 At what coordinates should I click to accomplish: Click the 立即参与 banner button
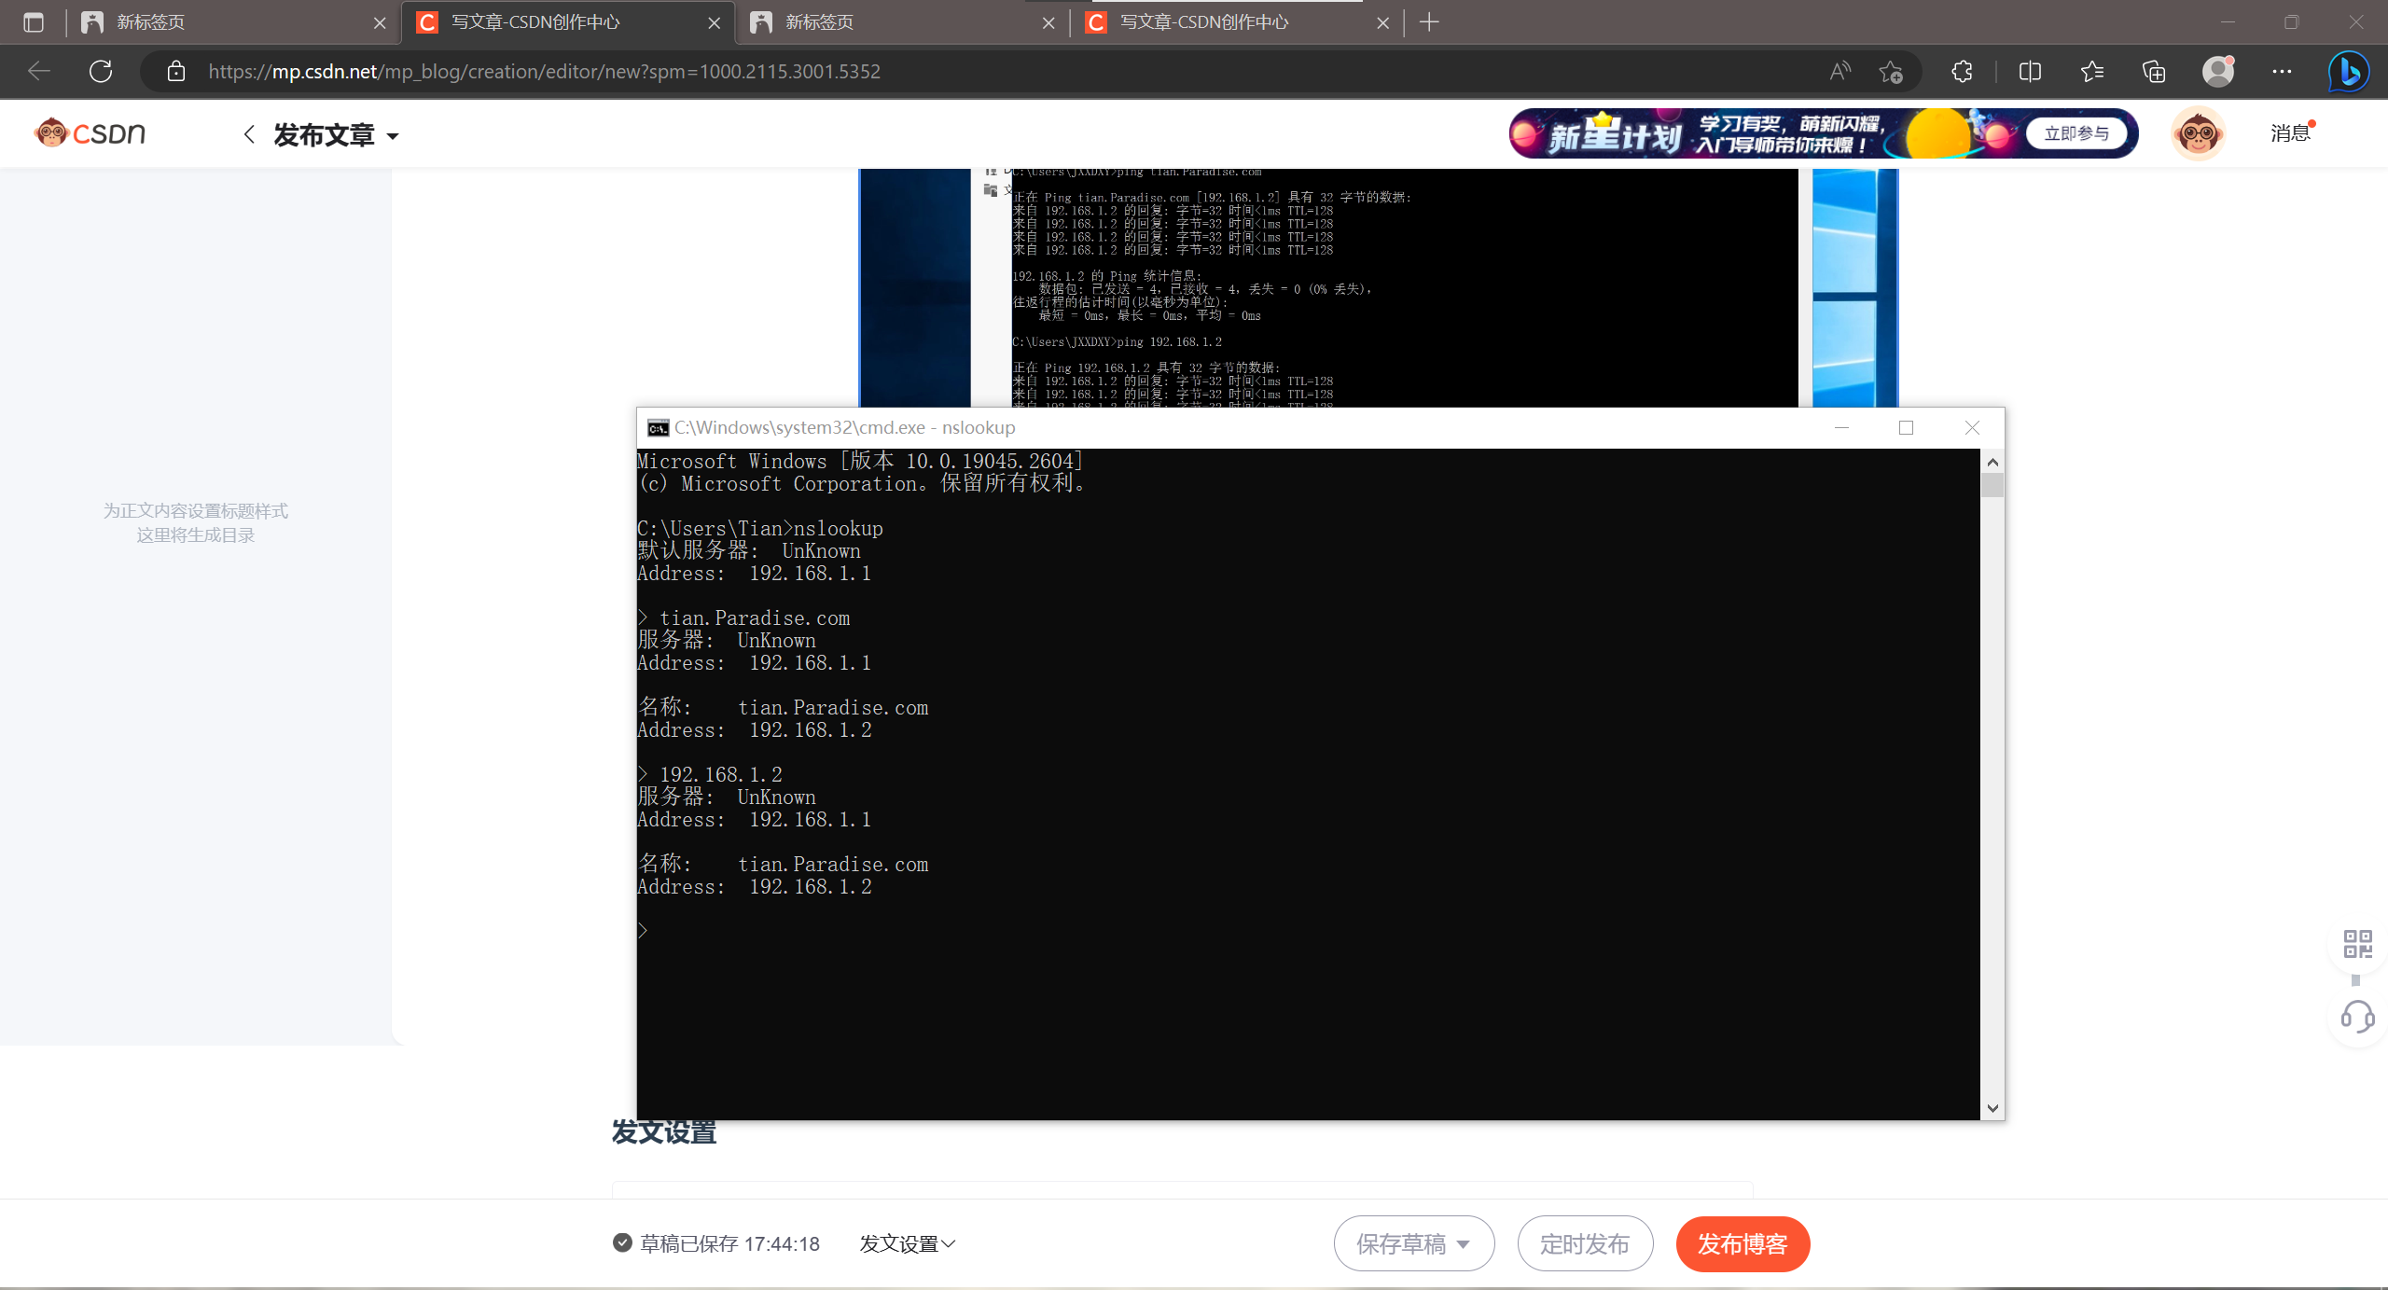(x=2076, y=133)
